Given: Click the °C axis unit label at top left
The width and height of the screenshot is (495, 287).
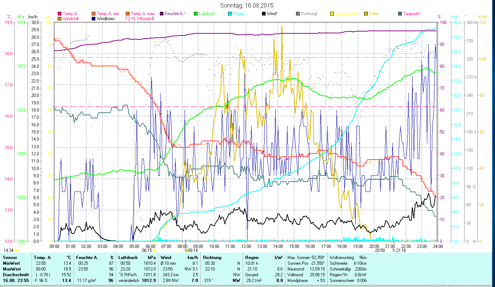Looking at the screenshot, I should click(x=9, y=17).
